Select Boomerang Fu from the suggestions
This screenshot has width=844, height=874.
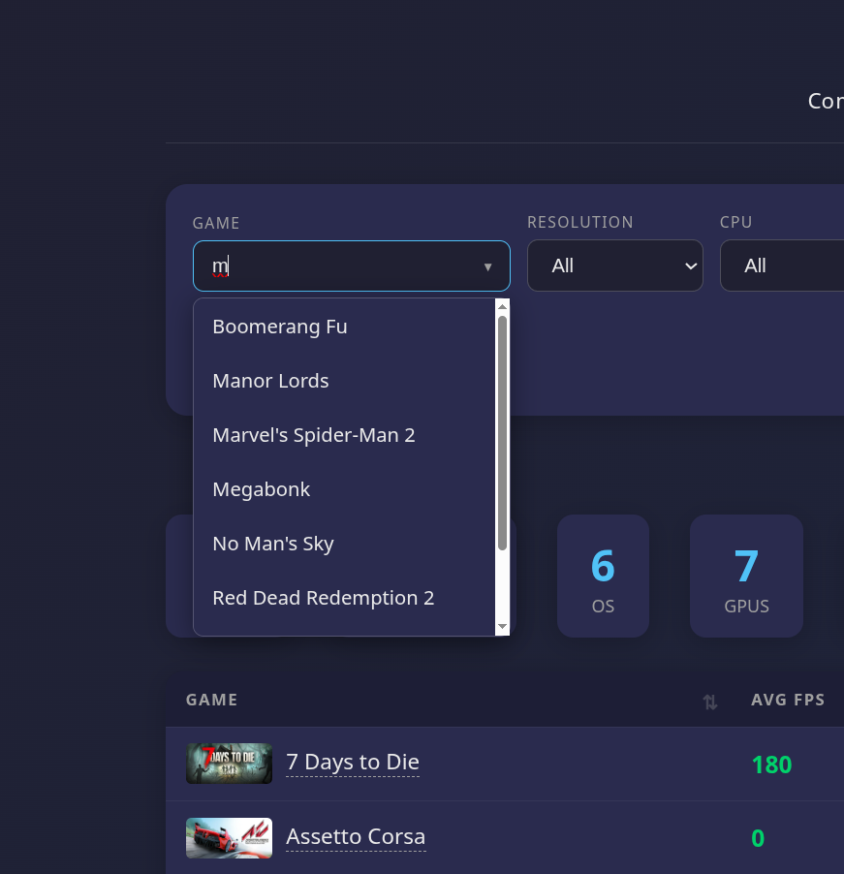[344, 327]
